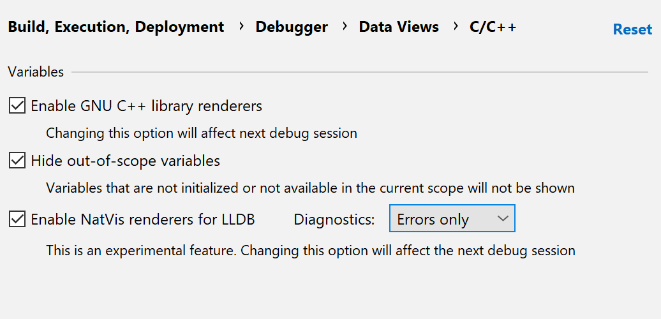Click the Hide out-of-scope variables label text
This screenshot has height=319, width=661.
(x=126, y=161)
